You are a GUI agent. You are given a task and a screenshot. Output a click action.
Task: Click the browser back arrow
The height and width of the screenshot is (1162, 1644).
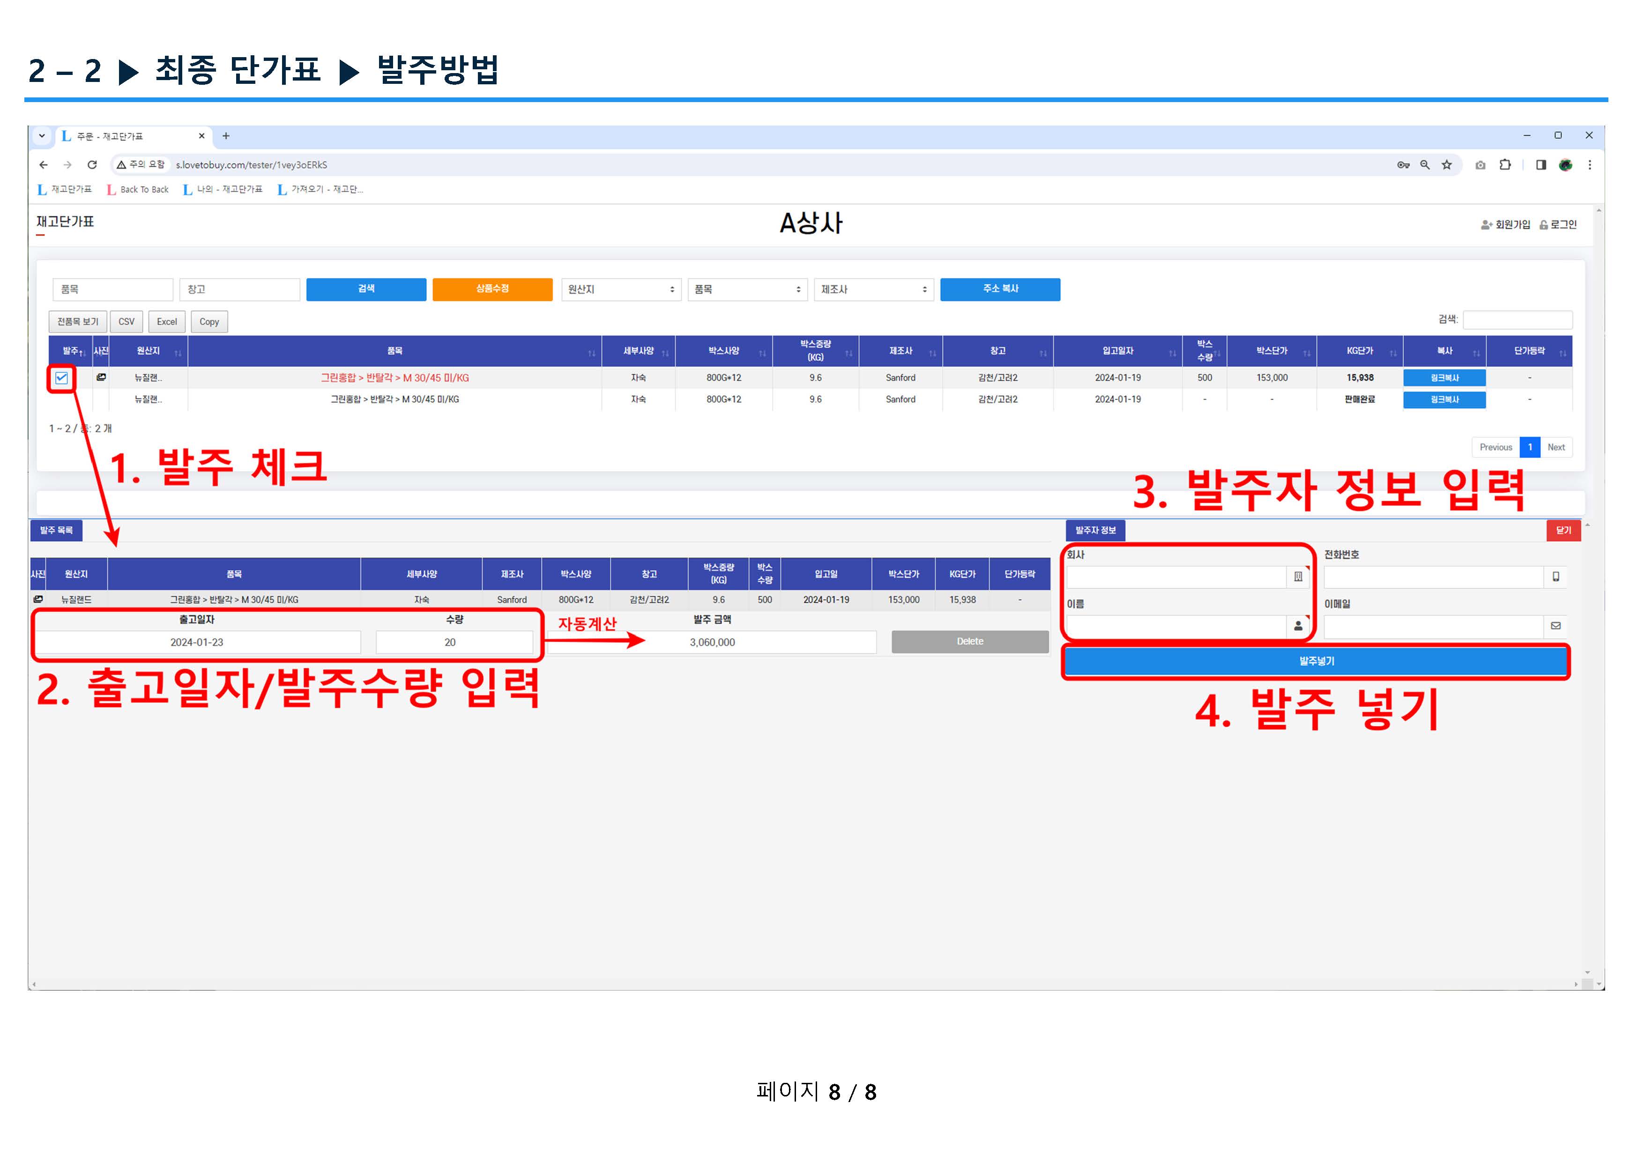(x=44, y=165)
